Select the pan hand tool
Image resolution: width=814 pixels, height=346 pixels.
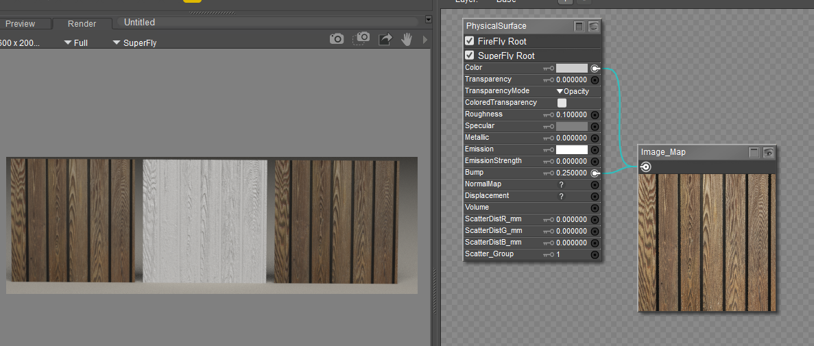407,40
